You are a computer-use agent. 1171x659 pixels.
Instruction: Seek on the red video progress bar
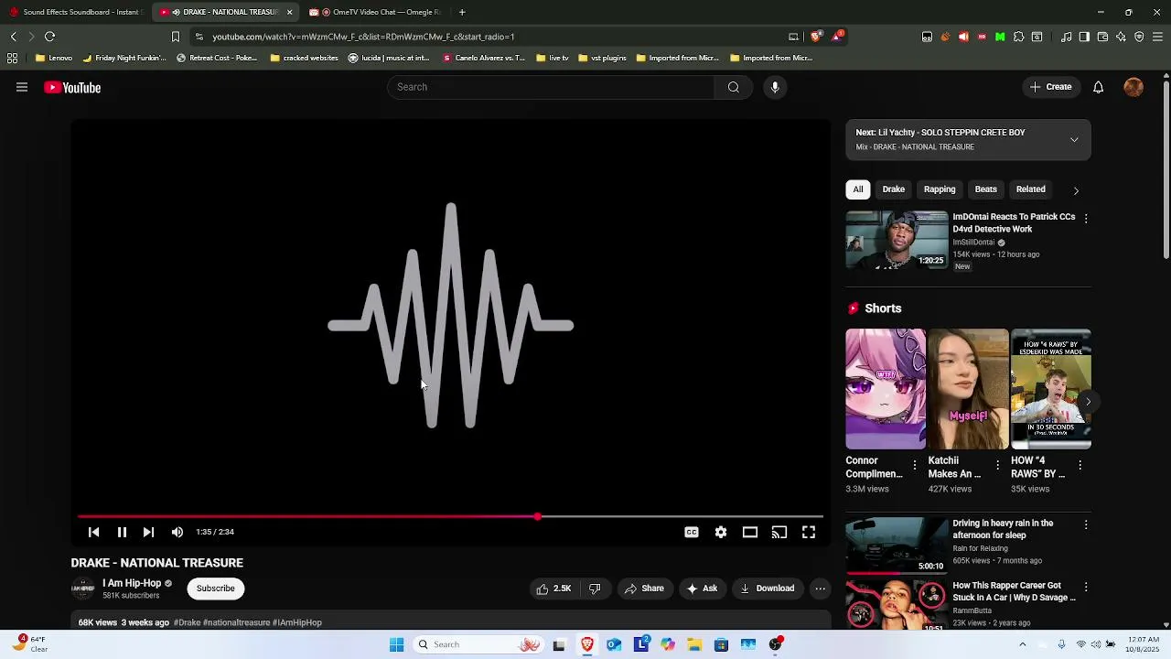pos(450,517)
